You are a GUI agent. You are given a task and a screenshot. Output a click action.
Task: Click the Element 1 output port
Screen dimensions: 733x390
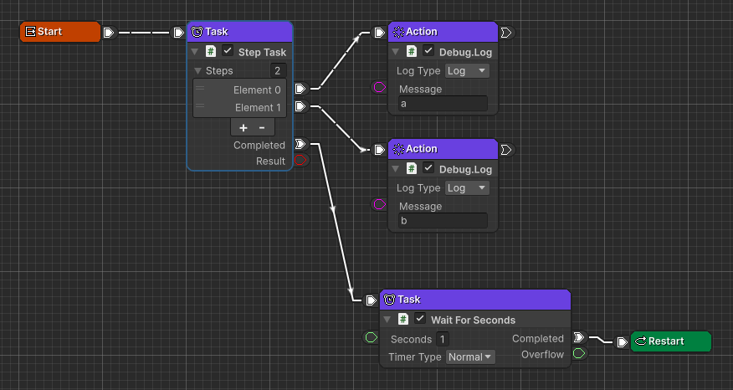pyautogui.click(x=300, y=106)
